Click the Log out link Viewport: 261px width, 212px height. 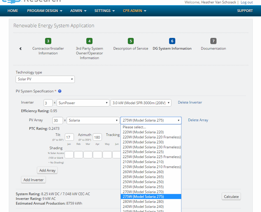point(247,2)
